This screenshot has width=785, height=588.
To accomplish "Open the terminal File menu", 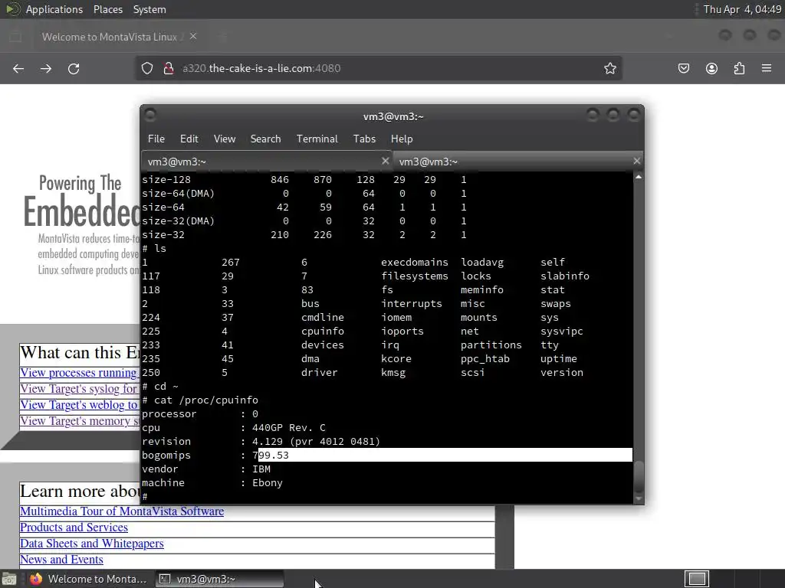I will pyautogui.click(x=156, y=139).
